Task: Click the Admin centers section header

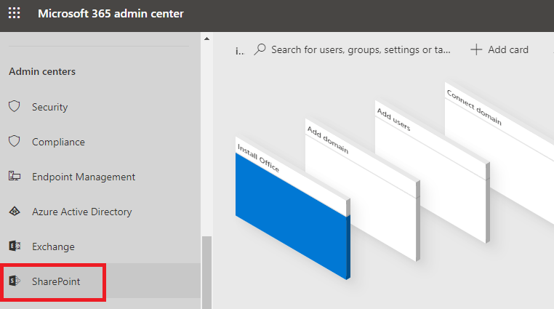Action: point(42,71)
